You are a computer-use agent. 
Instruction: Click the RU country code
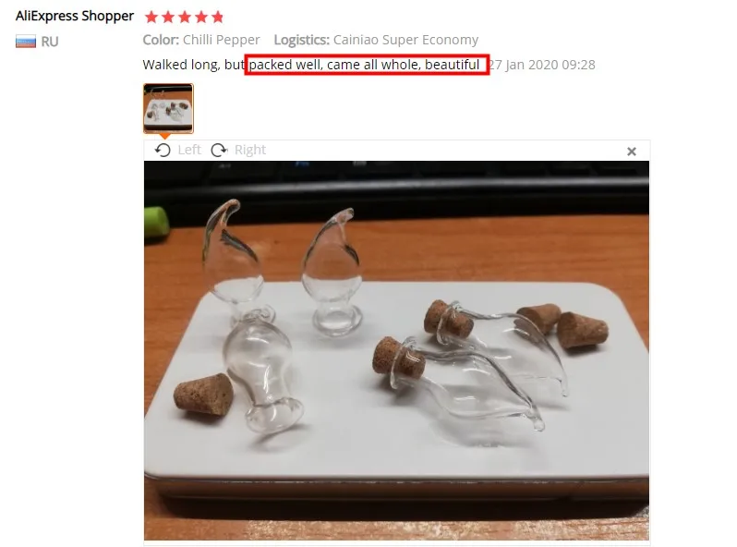click(50, 42)
